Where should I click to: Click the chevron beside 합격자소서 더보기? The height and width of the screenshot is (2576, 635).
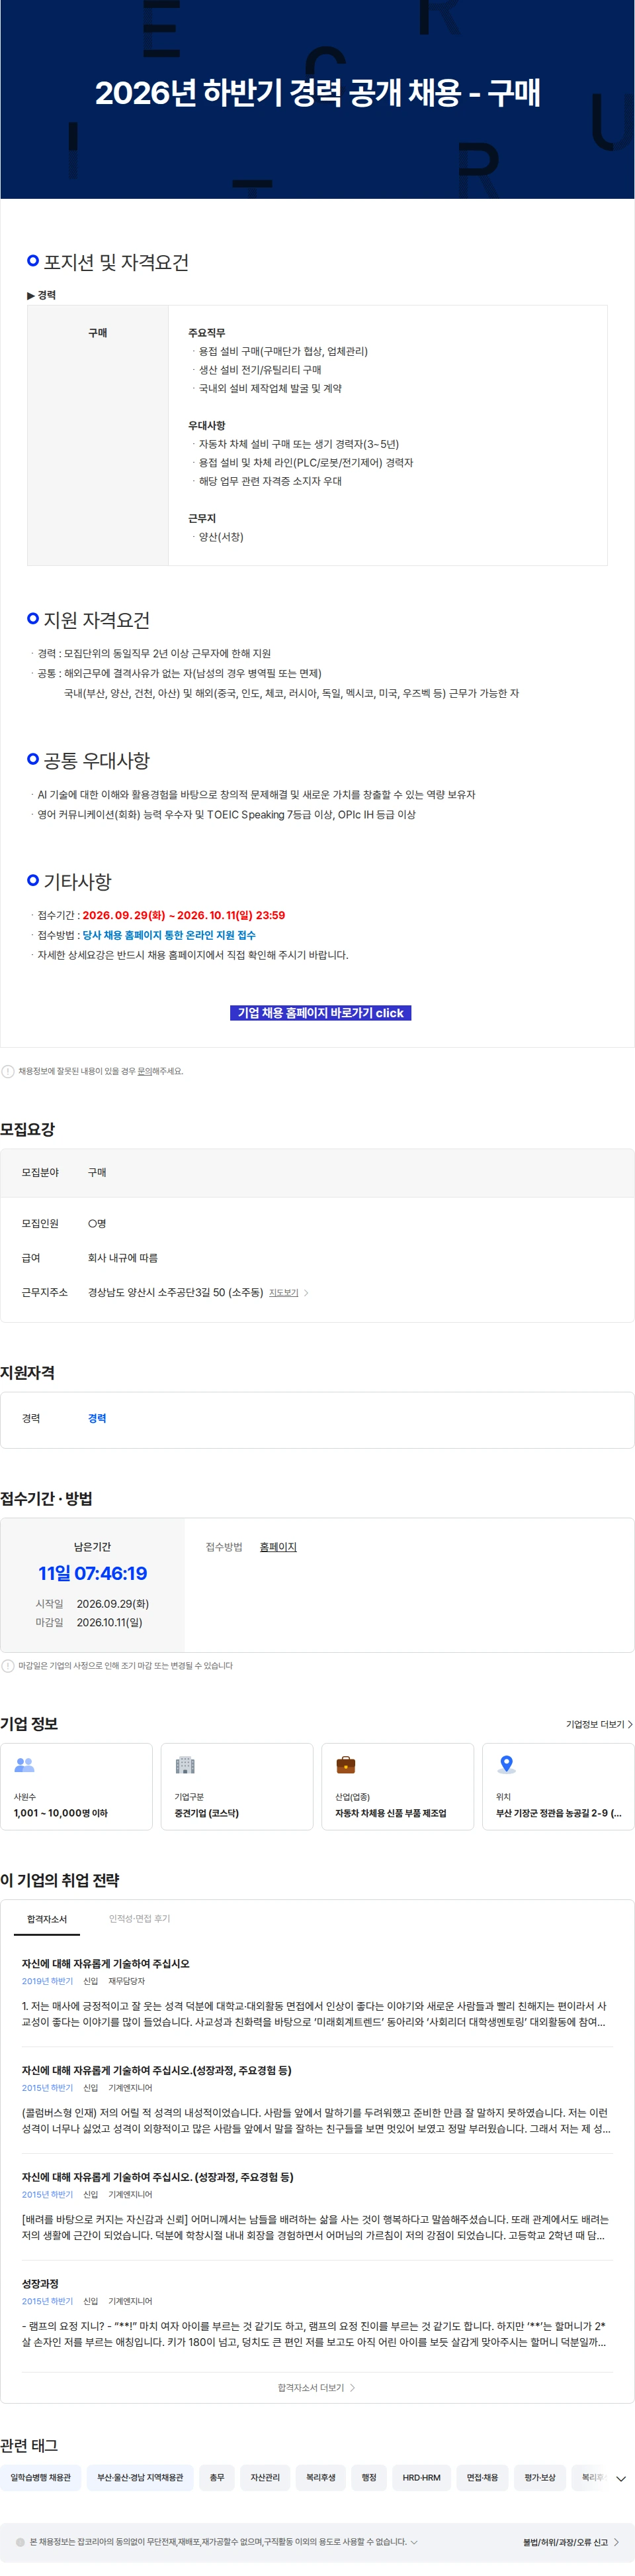pyautogui.click(x=353, y=2388)
